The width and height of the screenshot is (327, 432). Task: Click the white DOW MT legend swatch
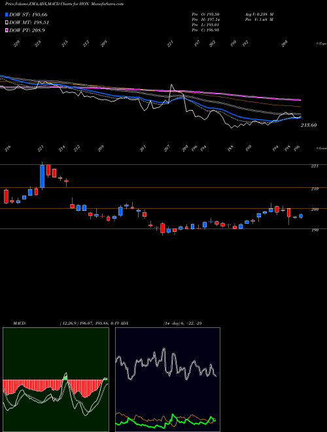pos(7,23)
